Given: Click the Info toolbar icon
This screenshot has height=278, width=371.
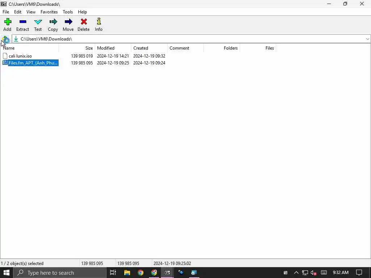Looking at the screenshot, I should point(99,21).
